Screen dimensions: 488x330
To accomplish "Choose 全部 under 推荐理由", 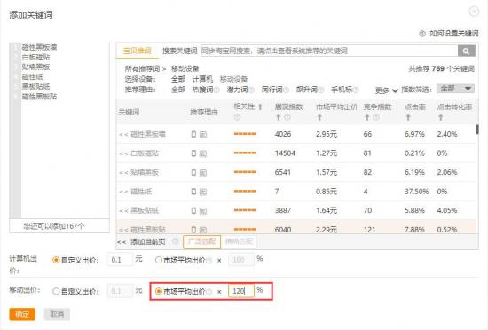I will 178,90.
